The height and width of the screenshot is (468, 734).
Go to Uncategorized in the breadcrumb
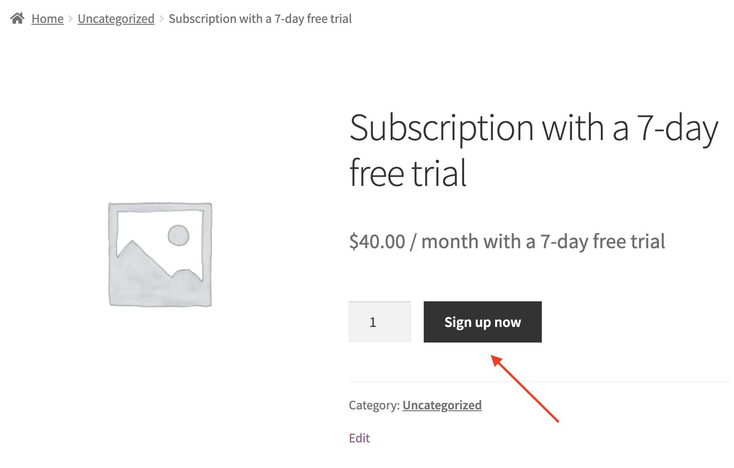pos(116,19)
